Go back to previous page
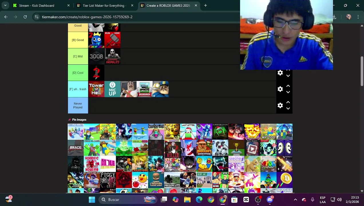364x206 pixels. pos(6,17)
